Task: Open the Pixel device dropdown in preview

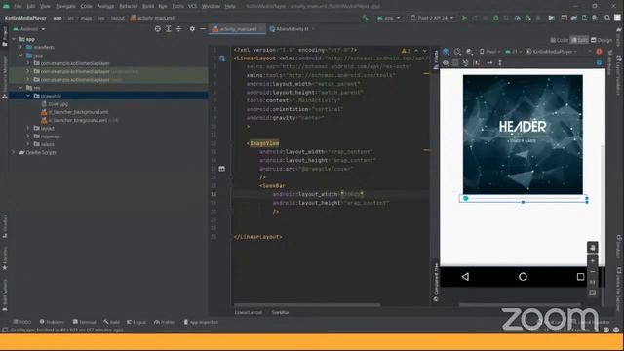Action: (x=489, y=52)
